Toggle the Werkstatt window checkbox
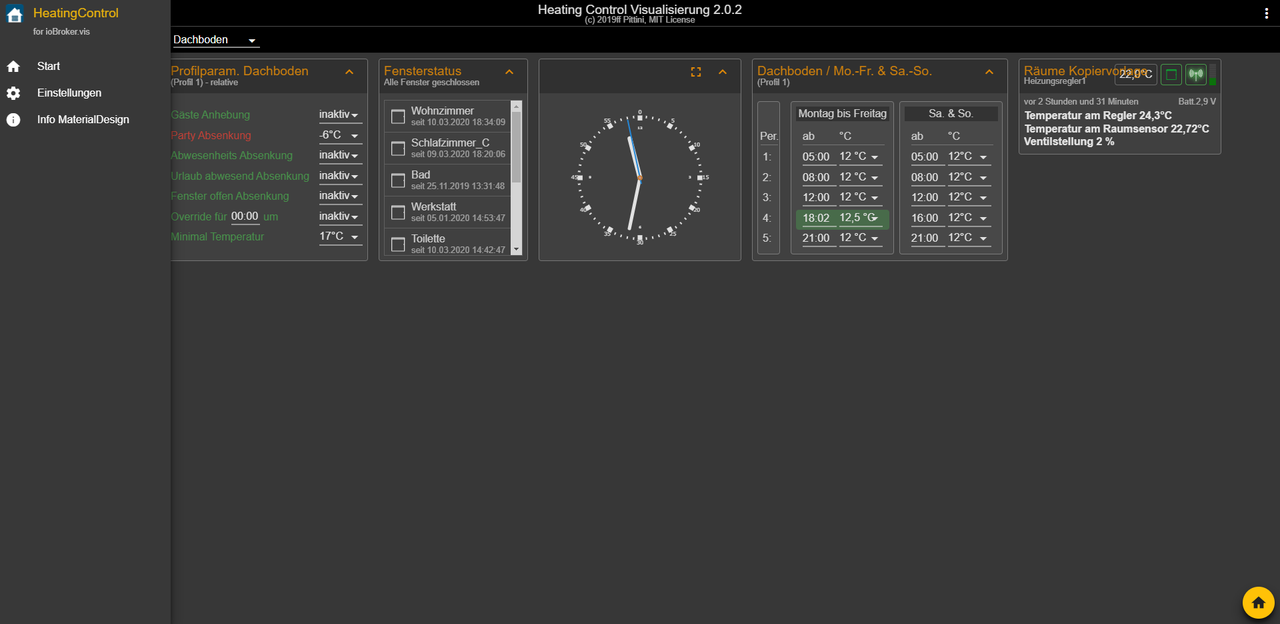This screenshot has height=624, width=1280. click(398, 212)
